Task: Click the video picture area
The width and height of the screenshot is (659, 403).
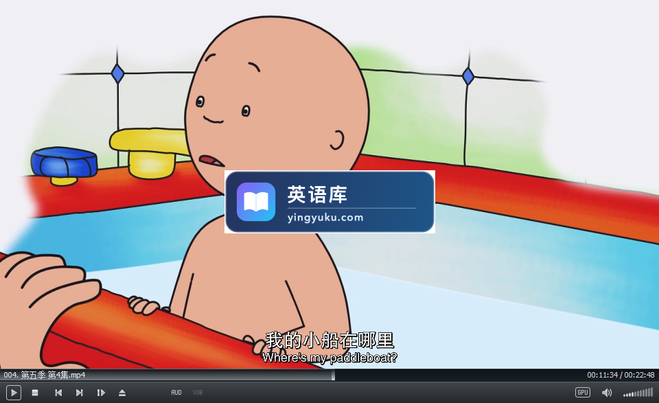Action: [329, 184]
